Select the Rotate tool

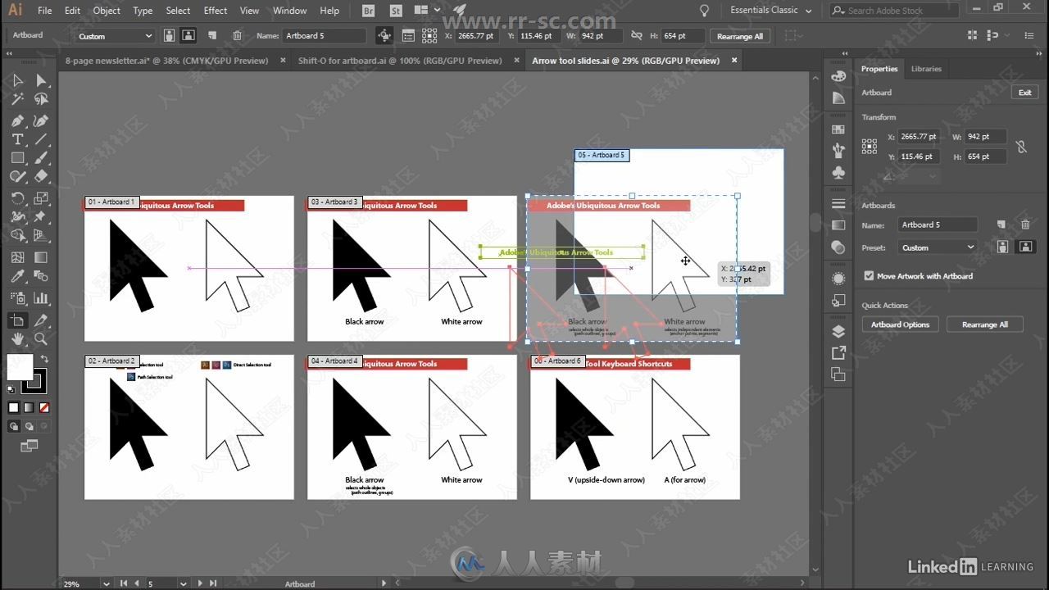click(x=17, y=198)
